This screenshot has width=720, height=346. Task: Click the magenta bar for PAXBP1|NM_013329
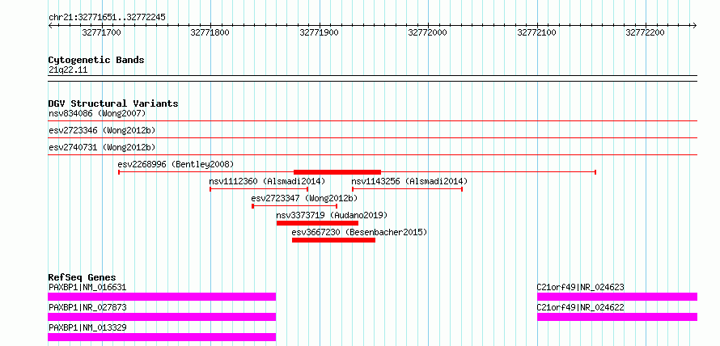tap(162, 337)
